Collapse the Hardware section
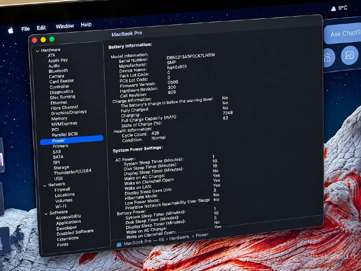Viewport: 361px width, 271px height. click(x=37, y=51)
